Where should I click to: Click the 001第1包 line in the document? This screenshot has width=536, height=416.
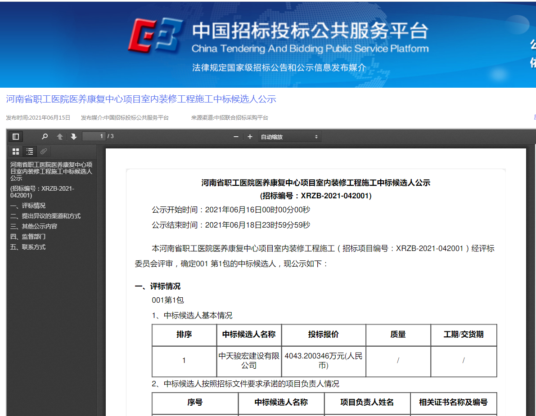(168, 300)
